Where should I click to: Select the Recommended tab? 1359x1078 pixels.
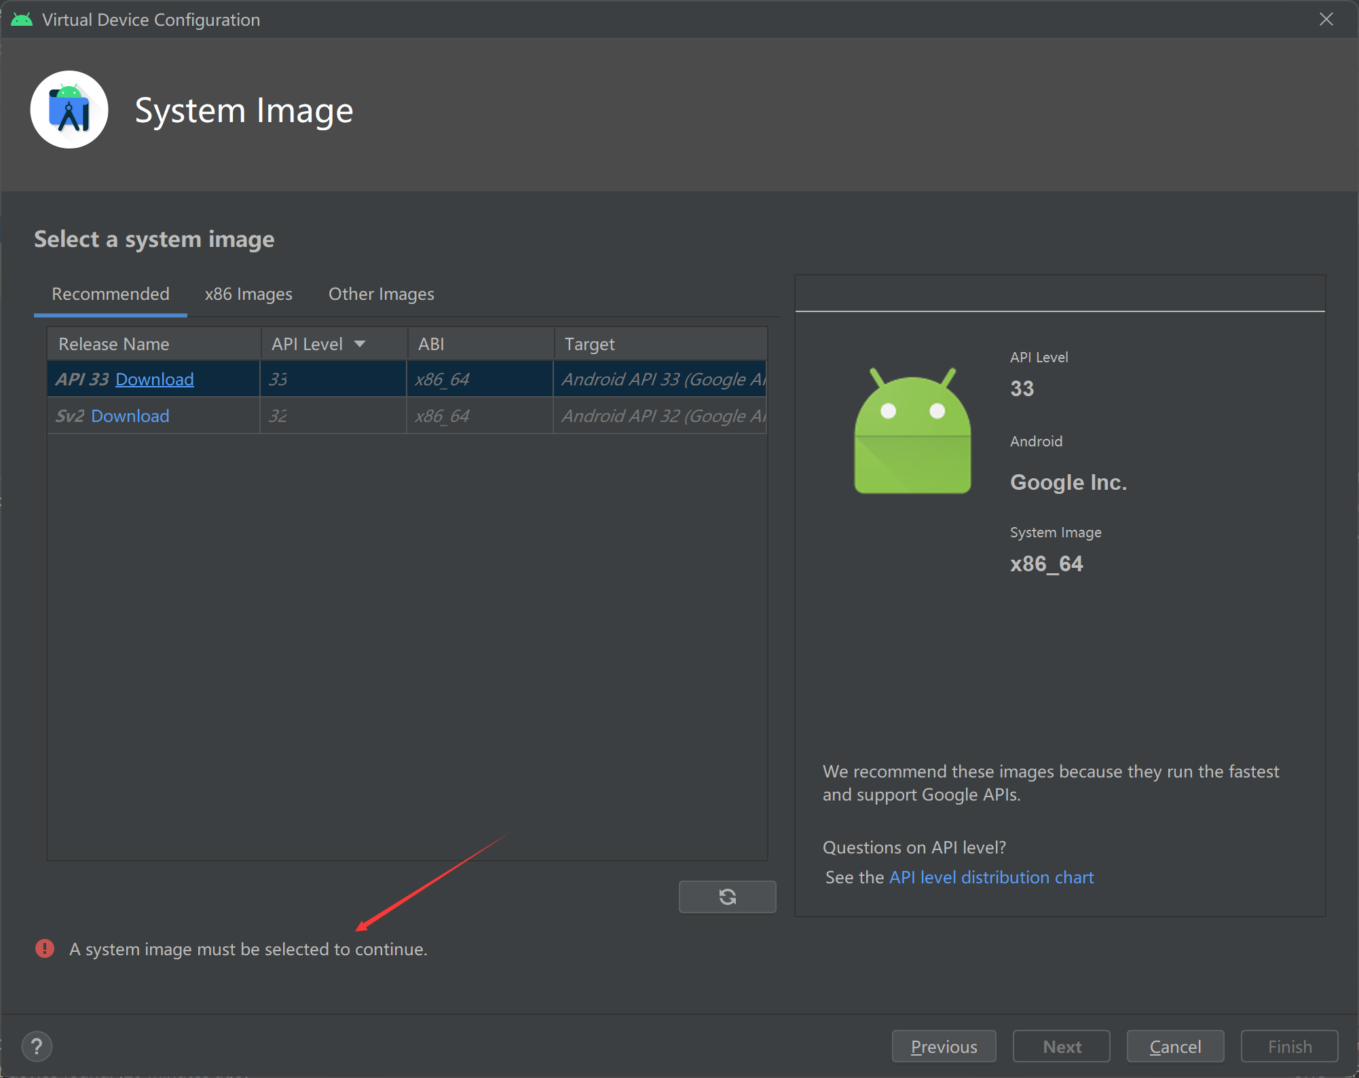[x=110, y=294]
